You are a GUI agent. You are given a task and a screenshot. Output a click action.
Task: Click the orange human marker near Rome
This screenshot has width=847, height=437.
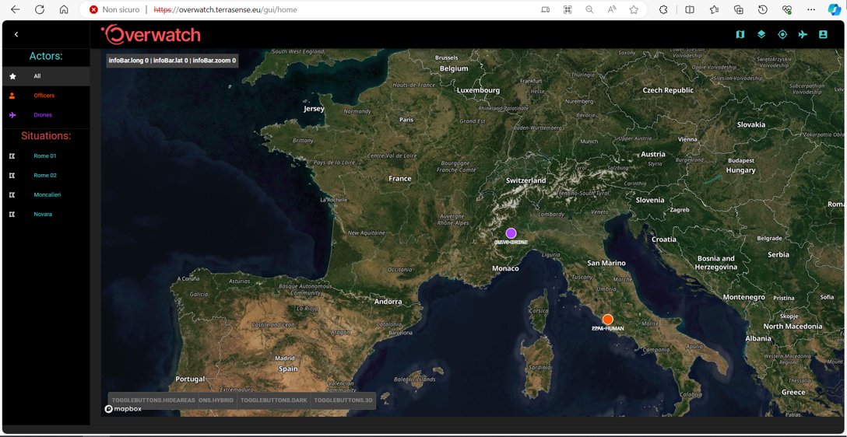coord(607,320)
